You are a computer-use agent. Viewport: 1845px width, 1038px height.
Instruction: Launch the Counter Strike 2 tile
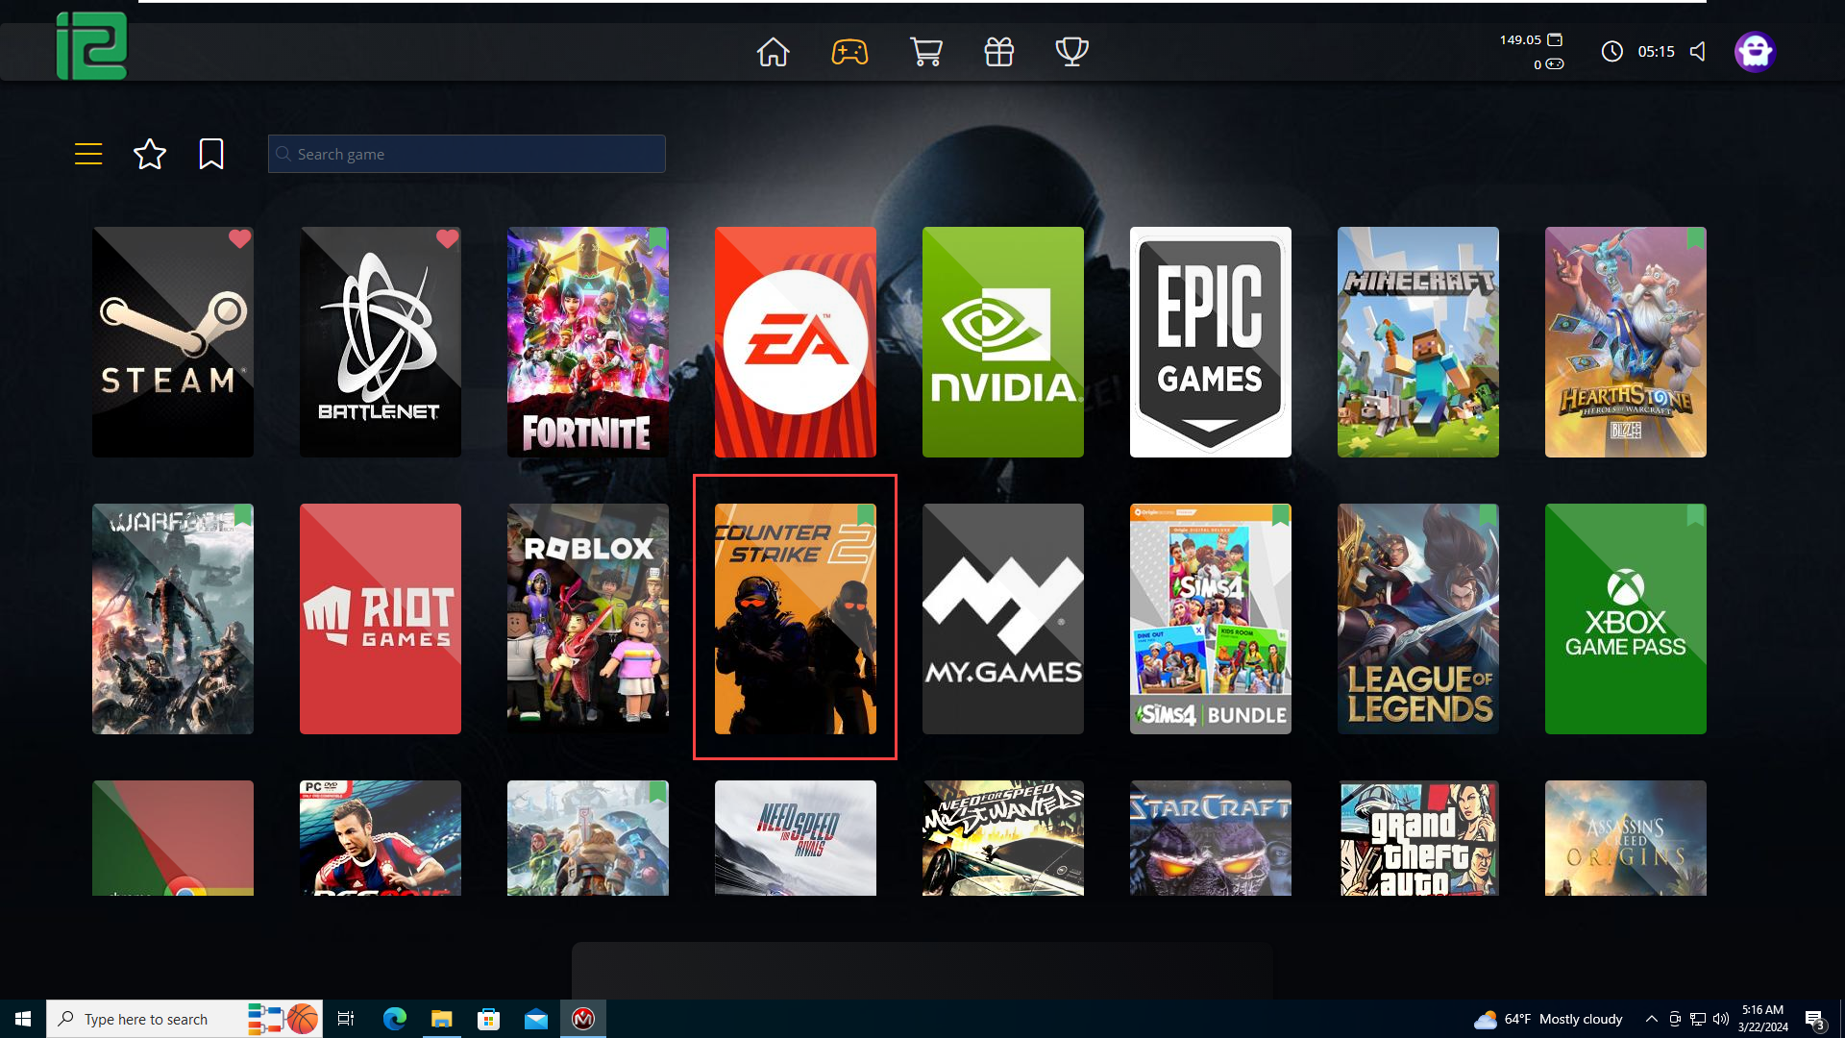(796, 619)
